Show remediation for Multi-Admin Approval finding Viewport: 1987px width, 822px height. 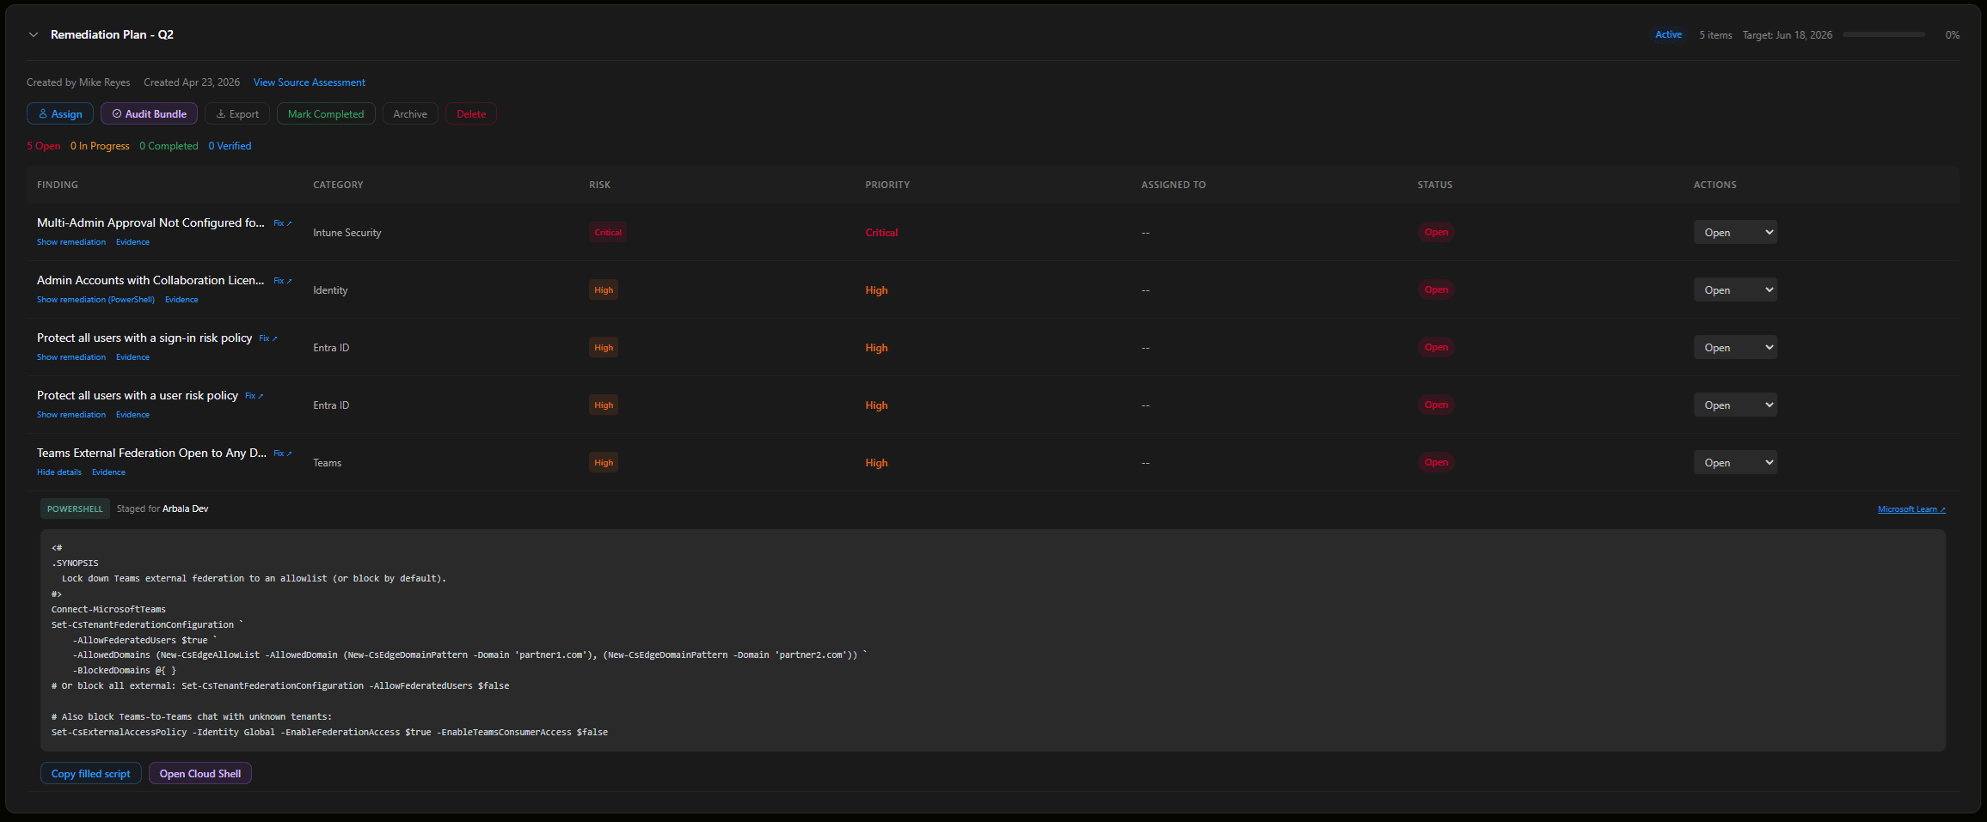(71, 241)
